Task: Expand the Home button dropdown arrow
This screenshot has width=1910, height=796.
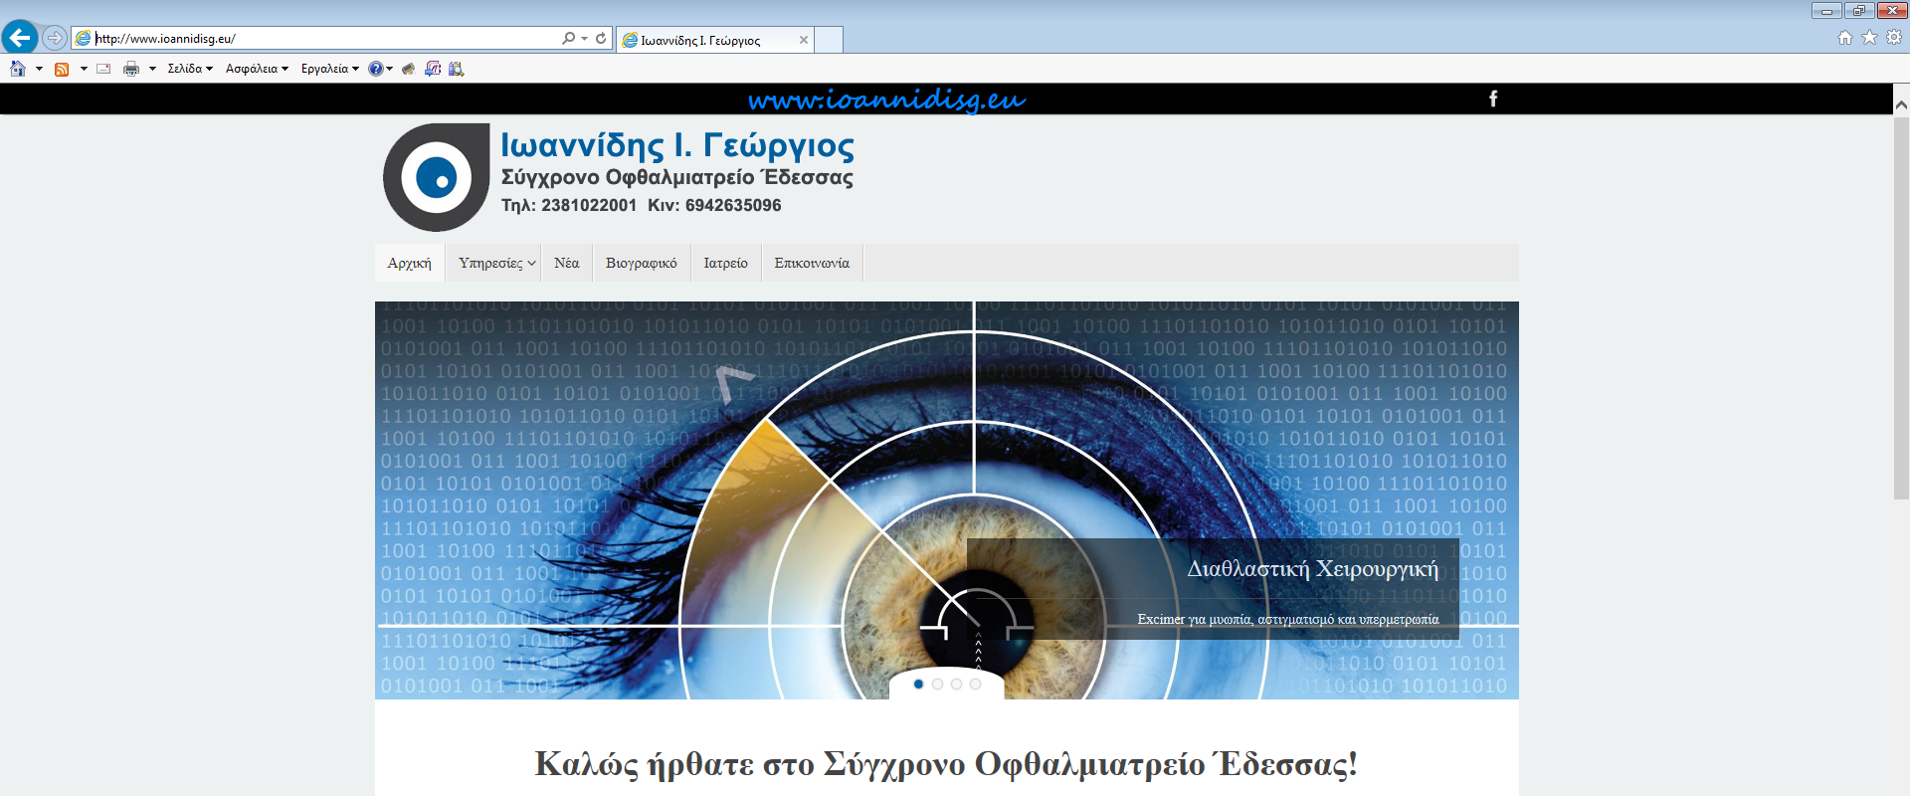Action: coord(39,69)
